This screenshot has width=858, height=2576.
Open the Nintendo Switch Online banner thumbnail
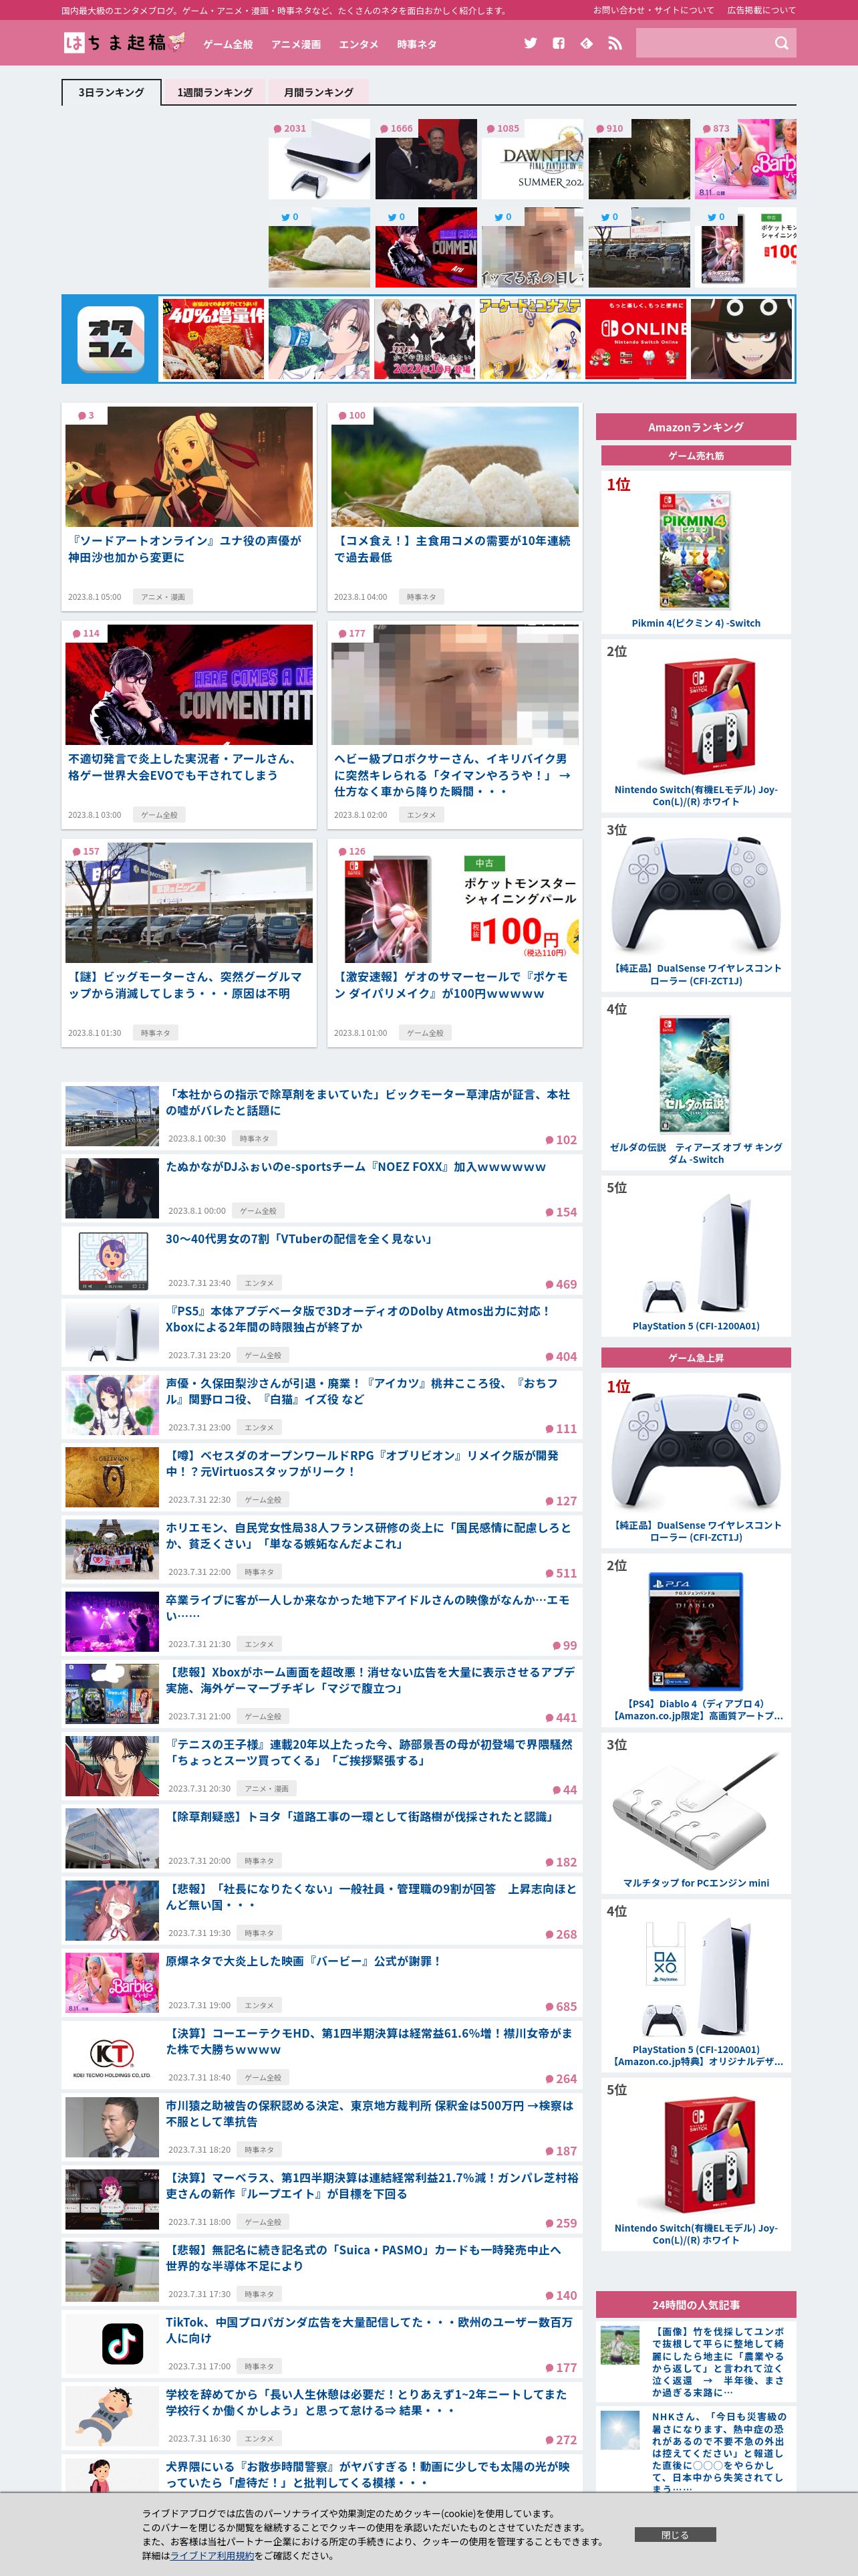[635, 339]
